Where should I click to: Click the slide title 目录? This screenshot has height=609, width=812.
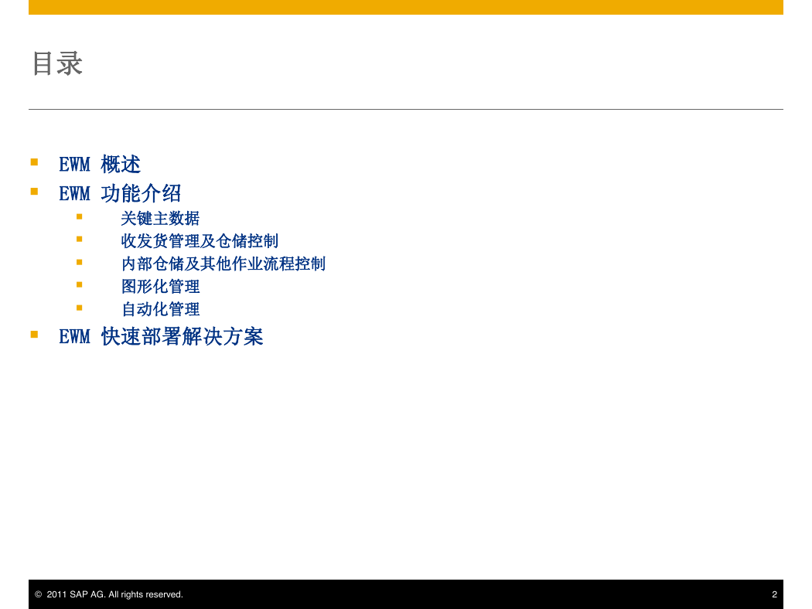click(x=57, y=63)
